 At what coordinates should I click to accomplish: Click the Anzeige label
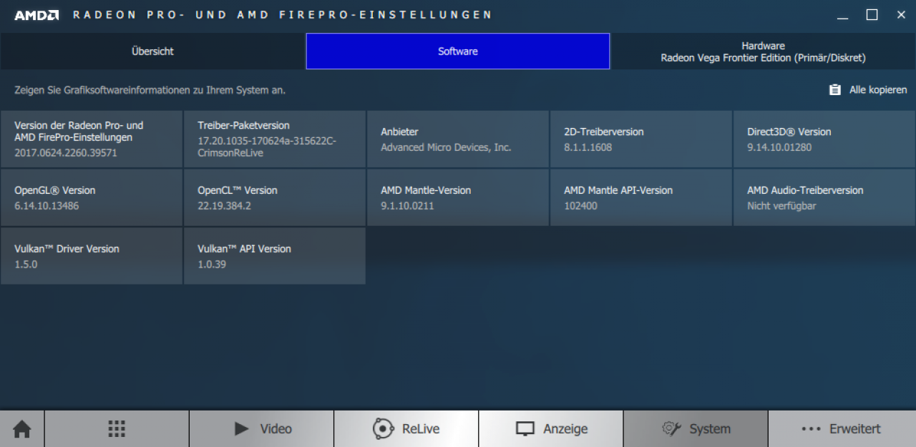click(565, 429)
